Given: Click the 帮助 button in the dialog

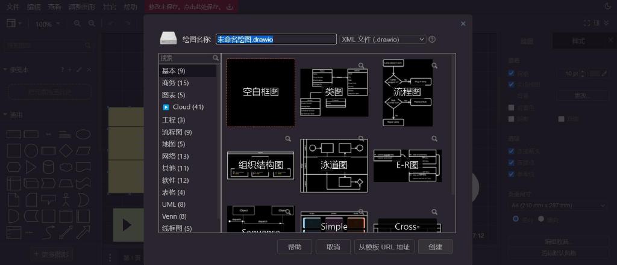Looking at the screenshot, I should click(x=295, y=247).
